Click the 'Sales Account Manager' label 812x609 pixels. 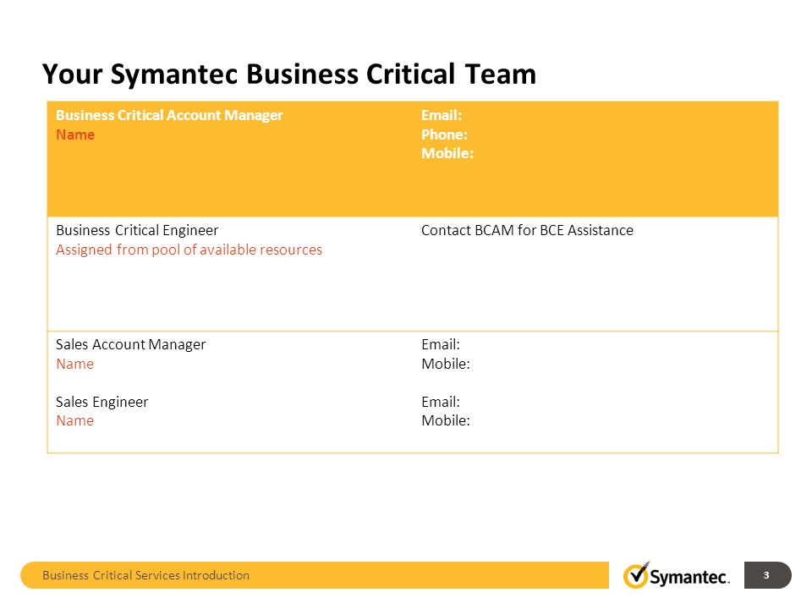pos(130,344)
